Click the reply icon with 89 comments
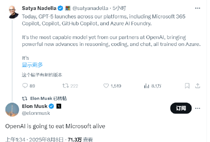 pos(25,86)
